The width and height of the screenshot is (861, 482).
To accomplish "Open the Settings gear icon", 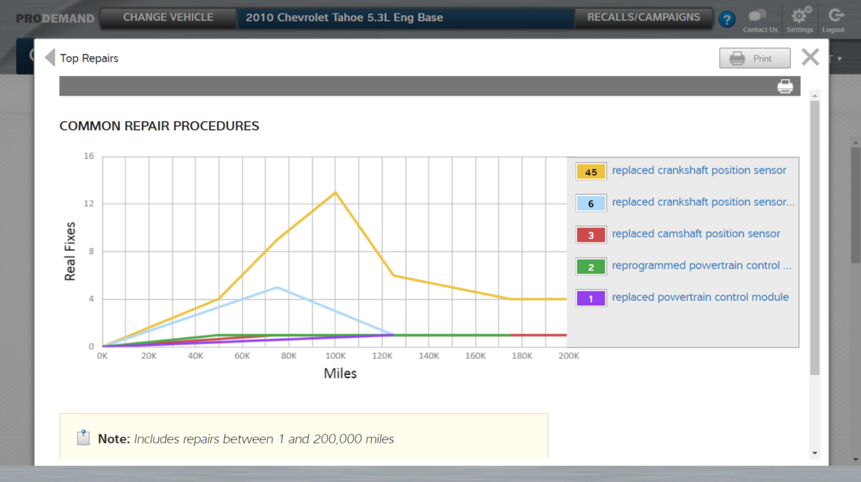I will [x=800, y=16].
